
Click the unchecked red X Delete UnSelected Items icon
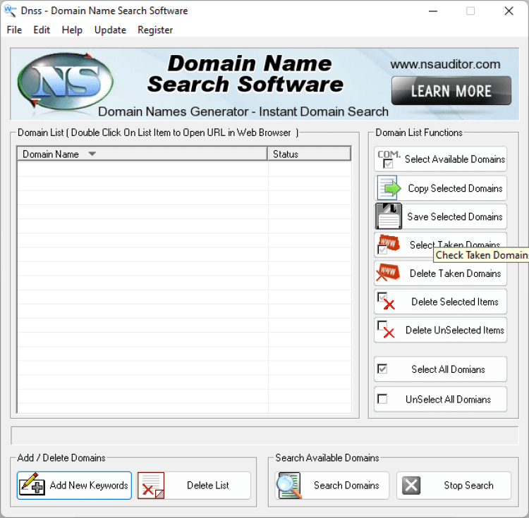click(387, 330)
